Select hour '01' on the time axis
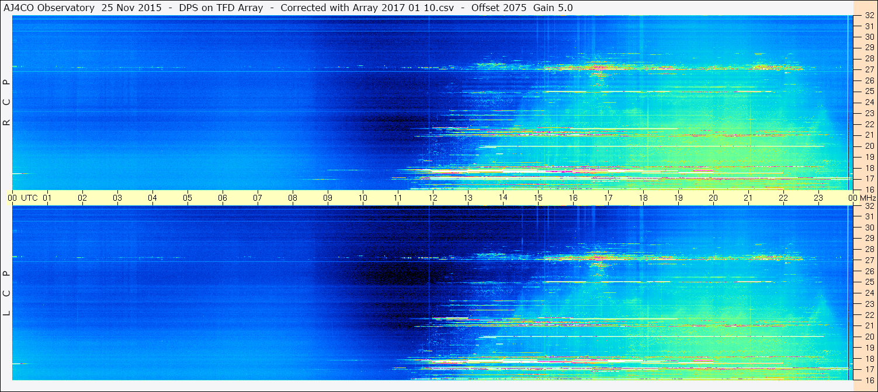Viewport: 878px width, 392px height. [47, 198]
